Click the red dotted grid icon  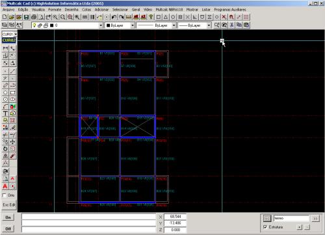246,17
